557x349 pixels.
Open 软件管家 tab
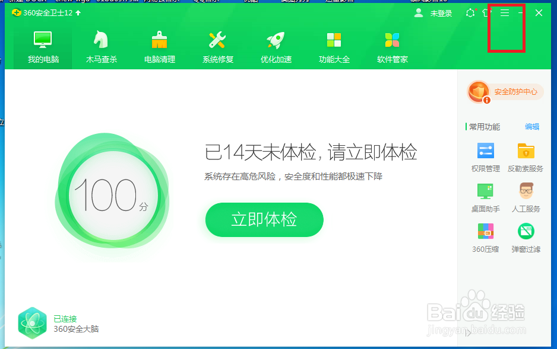coord(393,48)
